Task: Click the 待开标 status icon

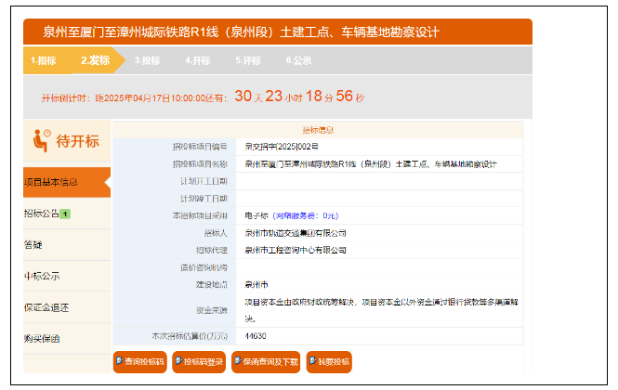Action: tap(41, 141)
